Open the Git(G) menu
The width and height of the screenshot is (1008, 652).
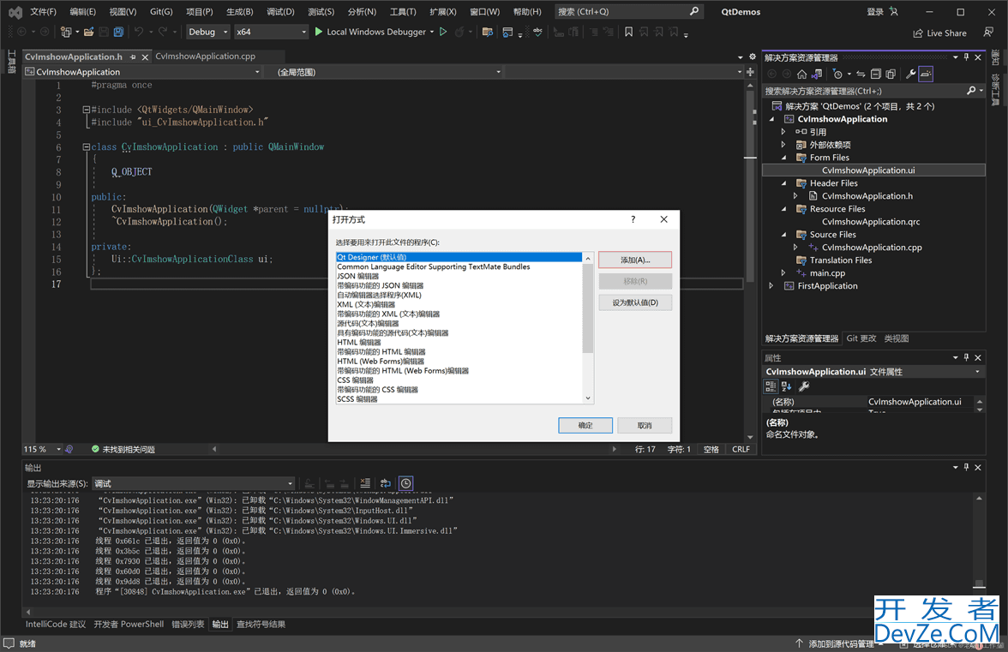(161, 11)
